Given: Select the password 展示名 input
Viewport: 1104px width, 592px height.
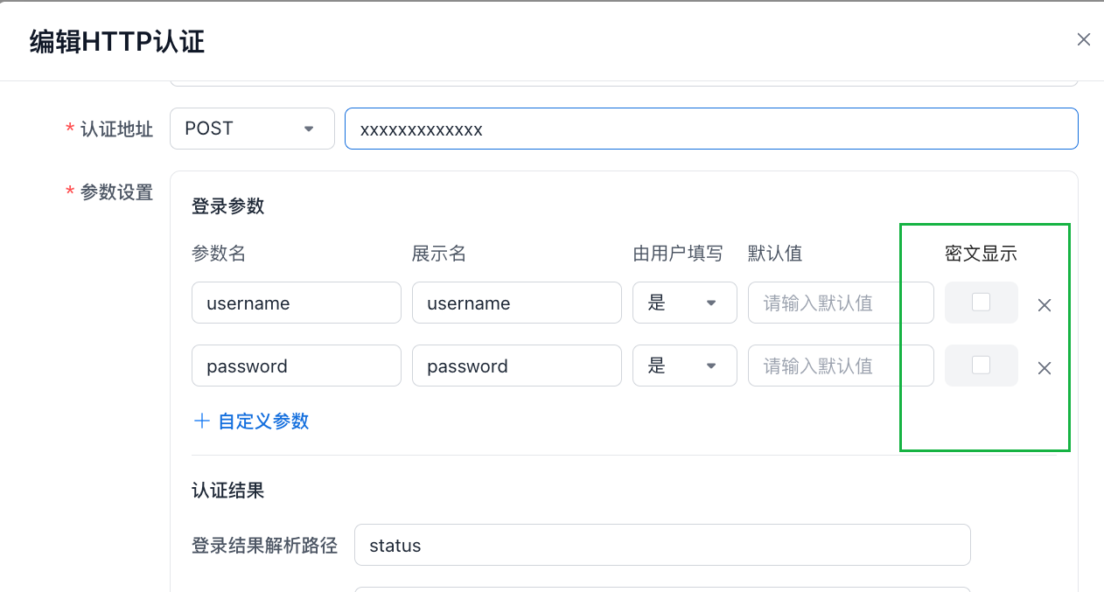Looking at the screenshot, I should click(516, 366).
